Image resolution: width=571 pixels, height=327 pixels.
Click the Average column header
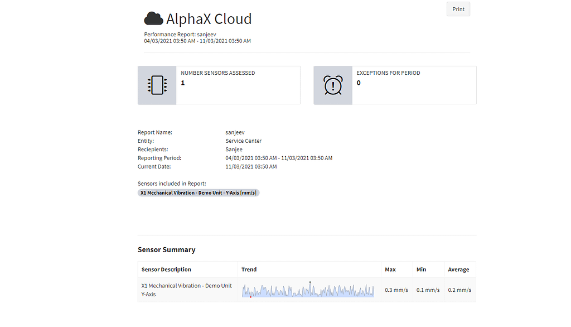458,270
